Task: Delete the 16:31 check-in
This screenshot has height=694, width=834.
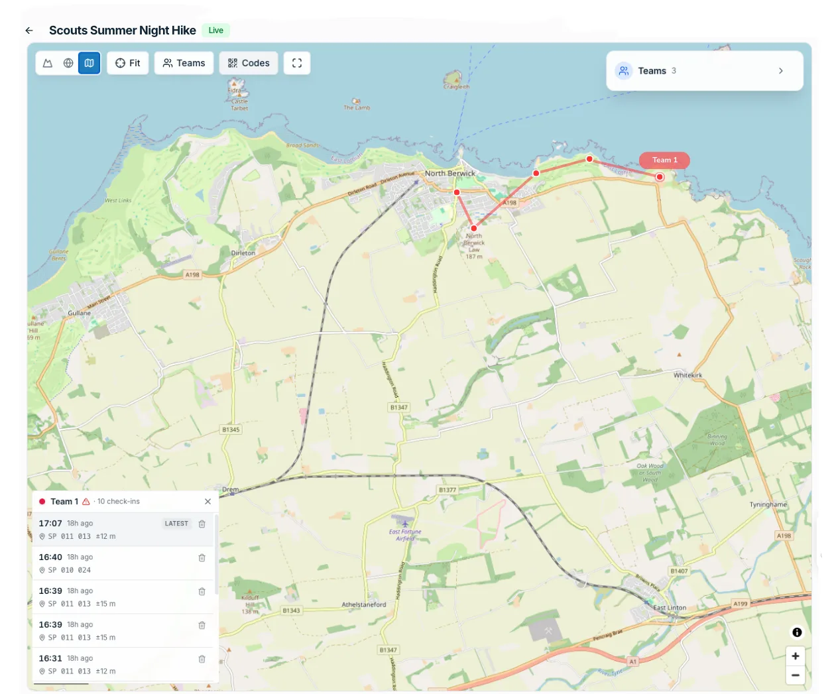Action: click(202, 659)
